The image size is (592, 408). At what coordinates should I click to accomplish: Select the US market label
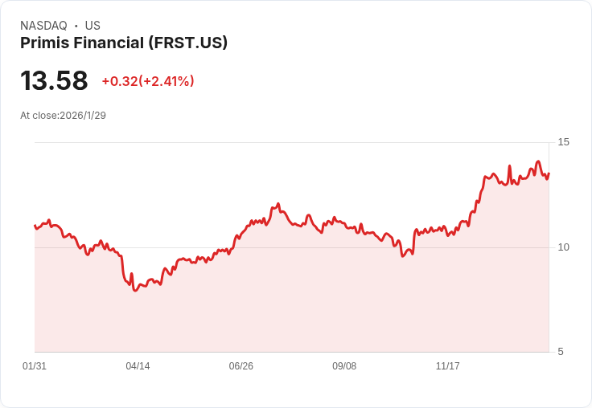(92, 26)
